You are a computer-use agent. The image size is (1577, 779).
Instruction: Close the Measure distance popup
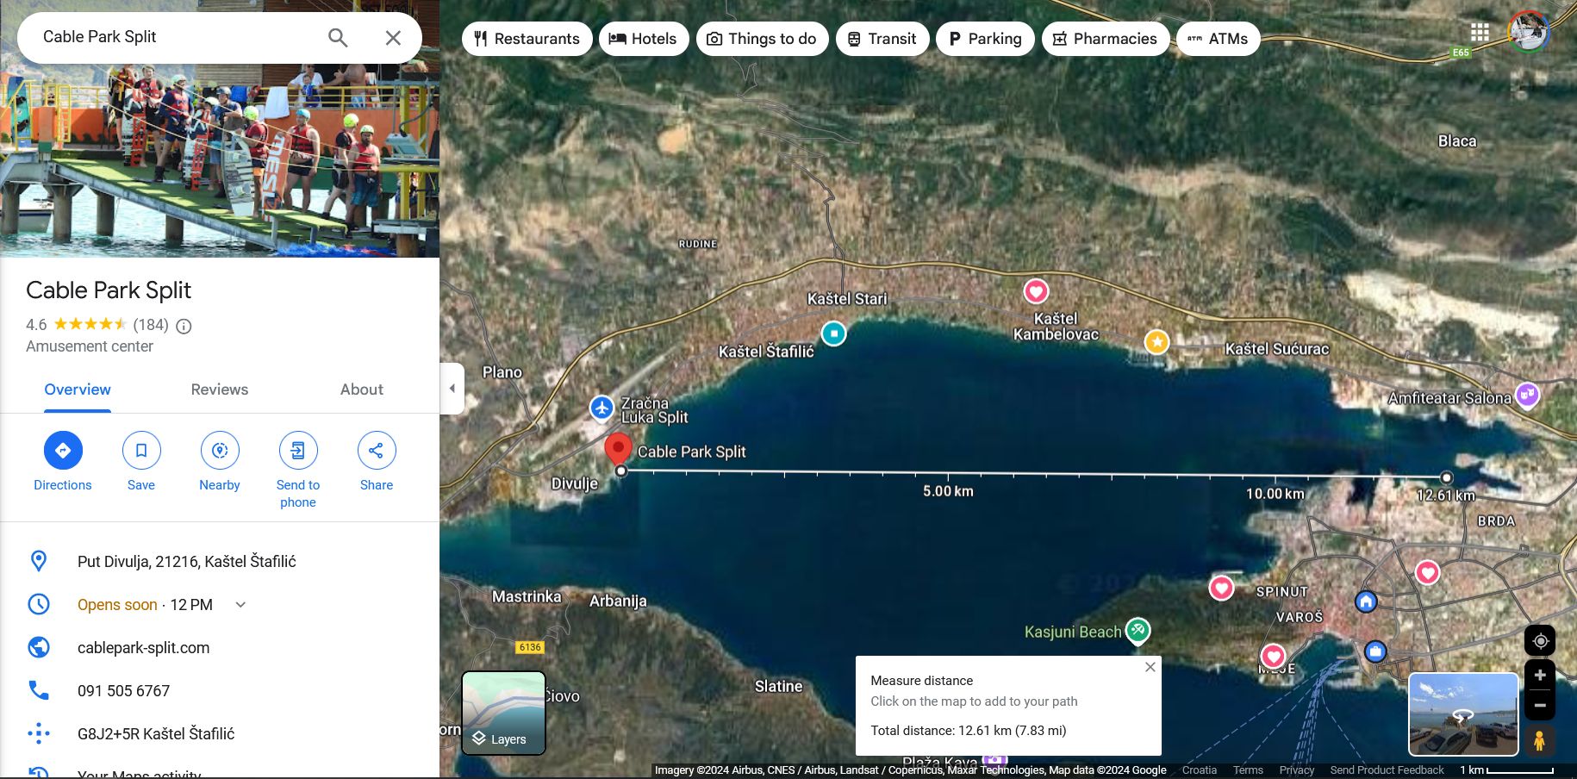click(x=1150, y=668)
